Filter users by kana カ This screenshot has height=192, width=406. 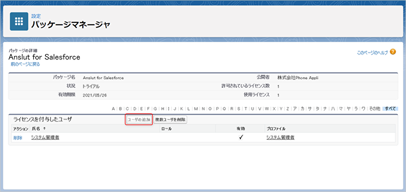tap(302, 109)
